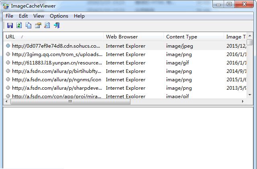Screen dimensions: 257x169
Task: Click the Exit toolbar icon
Action: [x=57, y=25]
